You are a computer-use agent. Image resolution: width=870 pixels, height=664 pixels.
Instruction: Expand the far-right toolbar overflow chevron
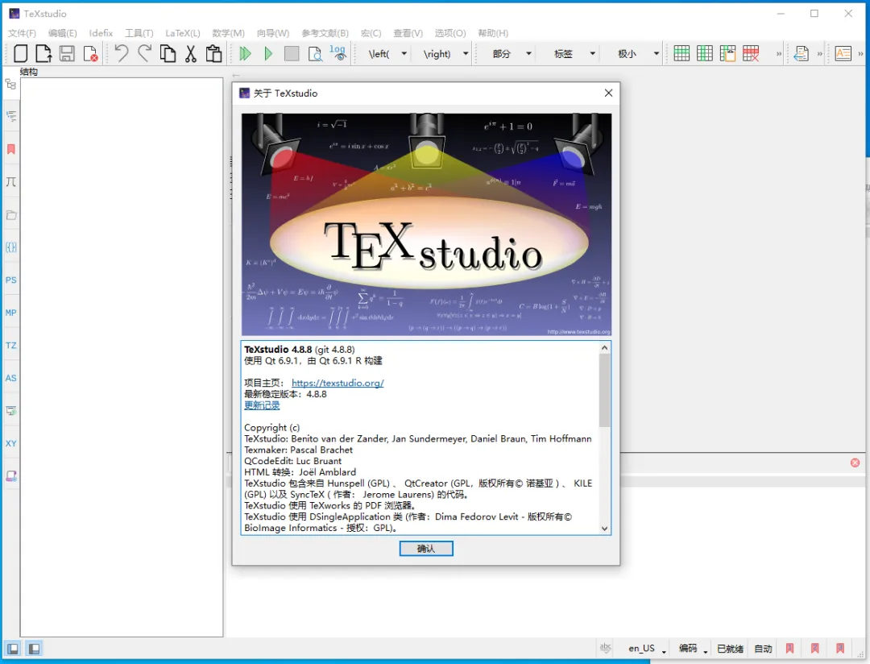coord(860,54)
